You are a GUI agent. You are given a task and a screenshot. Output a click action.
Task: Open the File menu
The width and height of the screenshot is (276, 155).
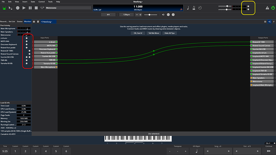click(x=3, y=2)
